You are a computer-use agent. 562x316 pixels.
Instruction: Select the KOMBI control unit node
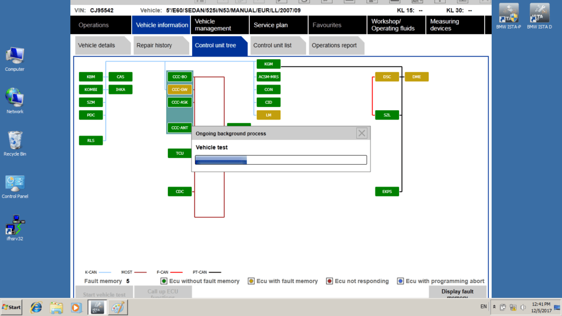point(91,89)
